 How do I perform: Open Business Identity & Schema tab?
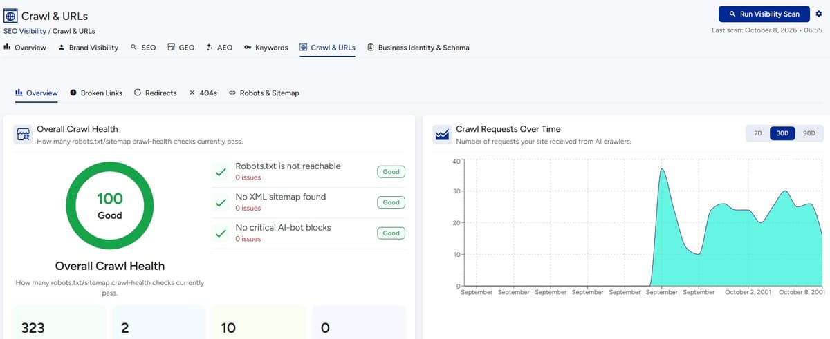(418, 48)
